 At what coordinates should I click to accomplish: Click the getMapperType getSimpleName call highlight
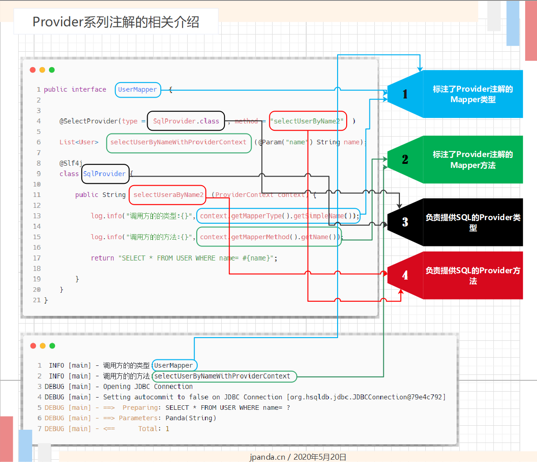click(x=278, y=216)
